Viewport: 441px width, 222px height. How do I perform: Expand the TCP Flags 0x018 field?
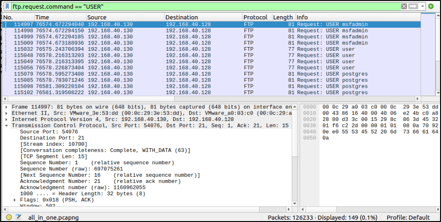15,200
